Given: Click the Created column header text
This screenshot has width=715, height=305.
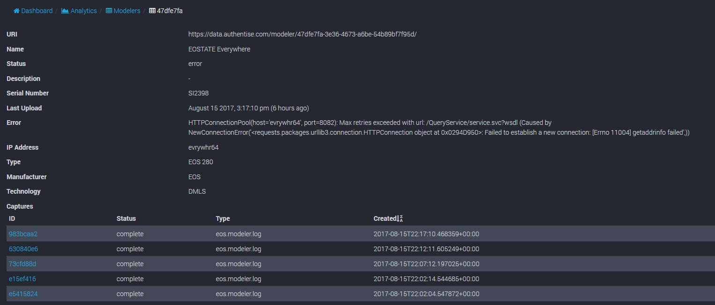Looking at the screenshot, I should [385, 218].
